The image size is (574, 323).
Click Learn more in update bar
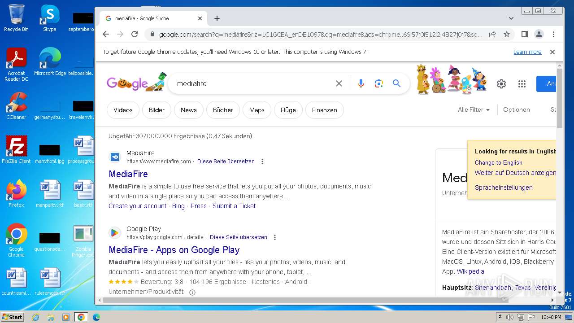click(x=527, y=52)
